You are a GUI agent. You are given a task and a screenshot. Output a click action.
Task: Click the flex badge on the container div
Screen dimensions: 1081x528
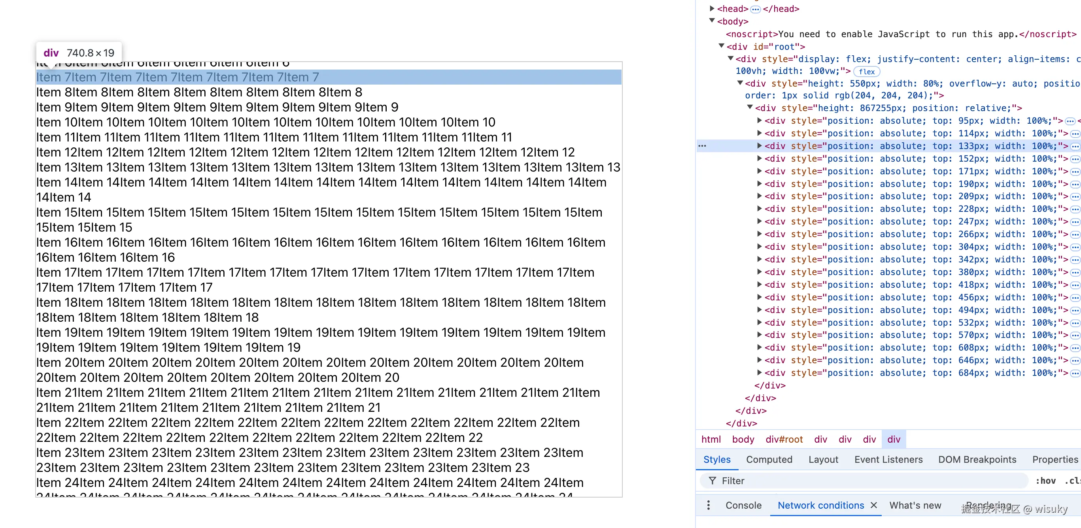pos(867,72)
